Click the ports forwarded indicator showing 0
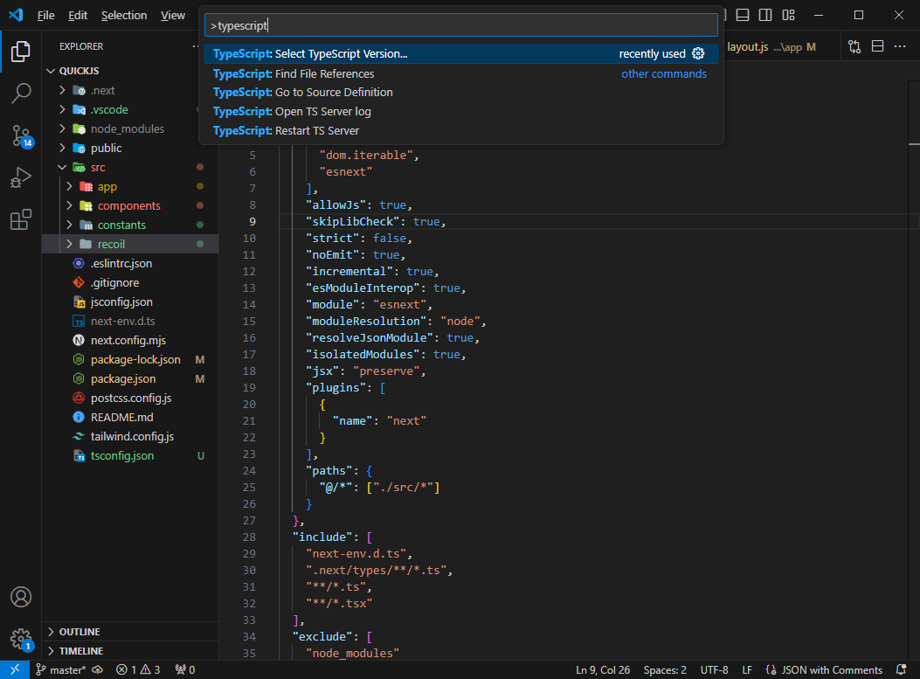The height and width of the screenshot is (679, 920). [185, 669]
